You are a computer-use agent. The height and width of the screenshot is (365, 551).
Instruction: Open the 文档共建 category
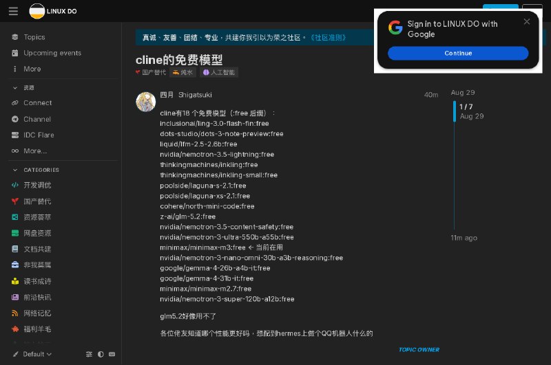click(x=37, y=250)
